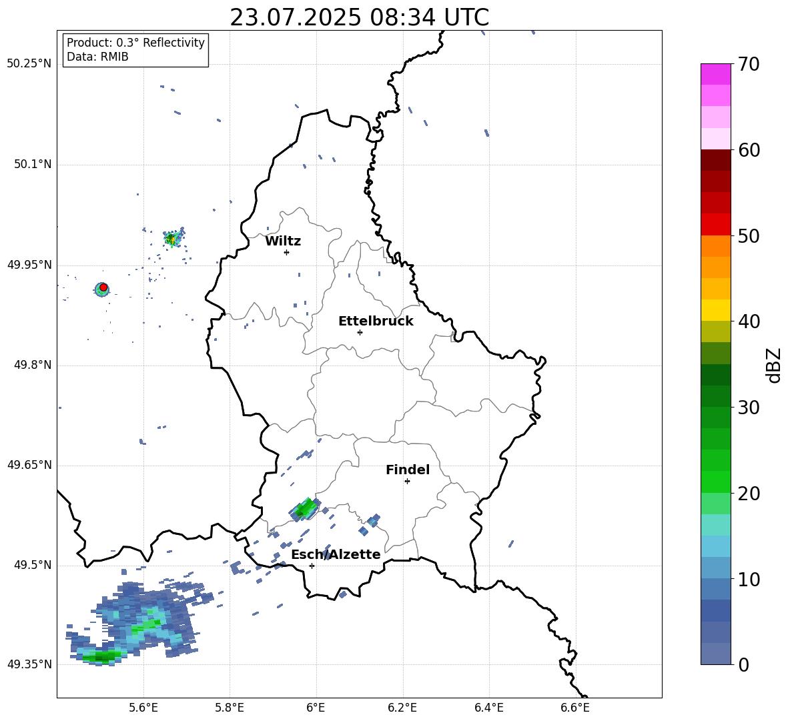Click the colorbar 30 tick label
790x721 pixels.
pos(749,408)
